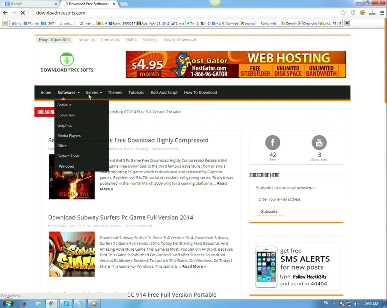Click the Diagnosis link in SEO toolbar
Screen dimensions: 387x308
[x=310, y=24]
